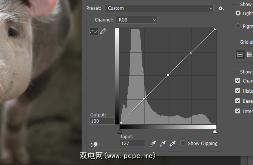The image size is (253, 165).
Task: Enable the Show Clipping checkbox
Action: (183, 143)
